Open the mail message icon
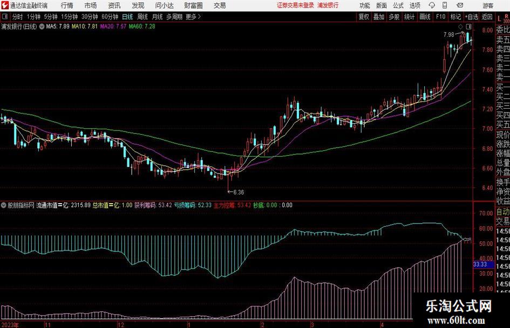The height and width of the screenshot is (328, 510). point(460,5)
